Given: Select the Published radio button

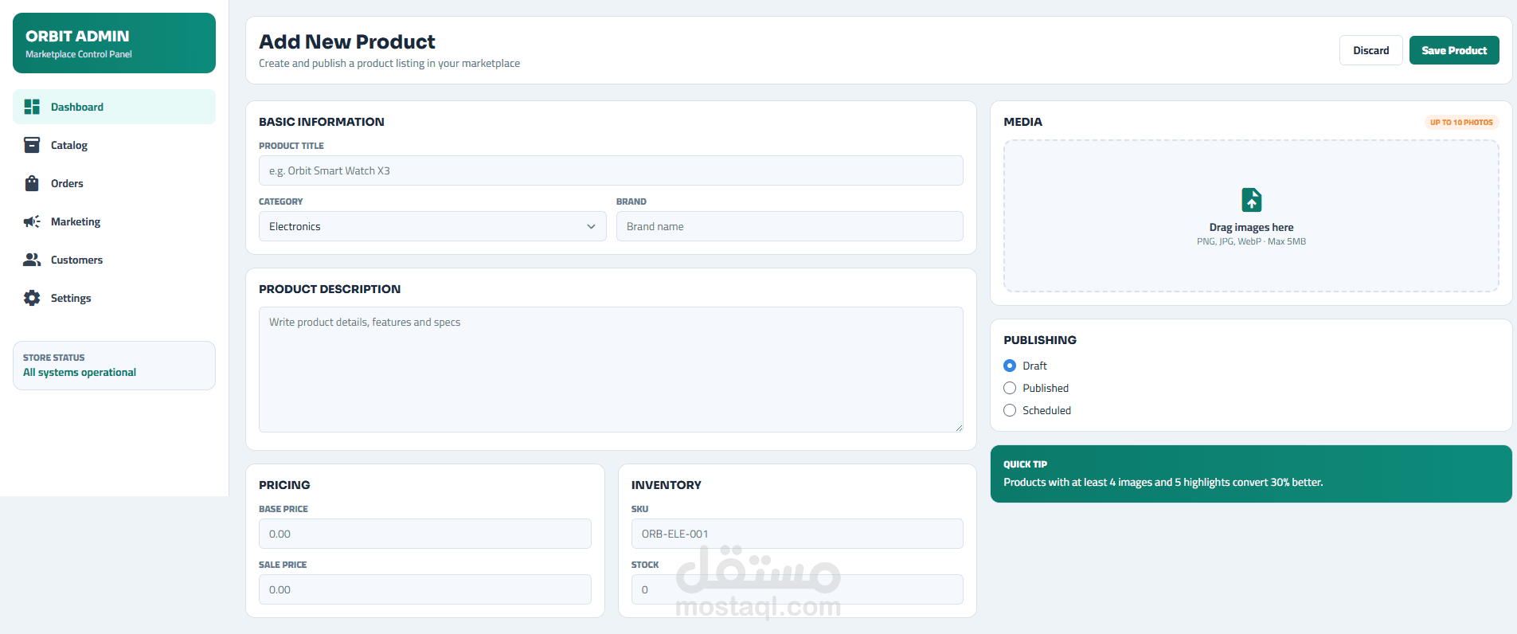Looking at the screenshot, I should point(1010,388).
